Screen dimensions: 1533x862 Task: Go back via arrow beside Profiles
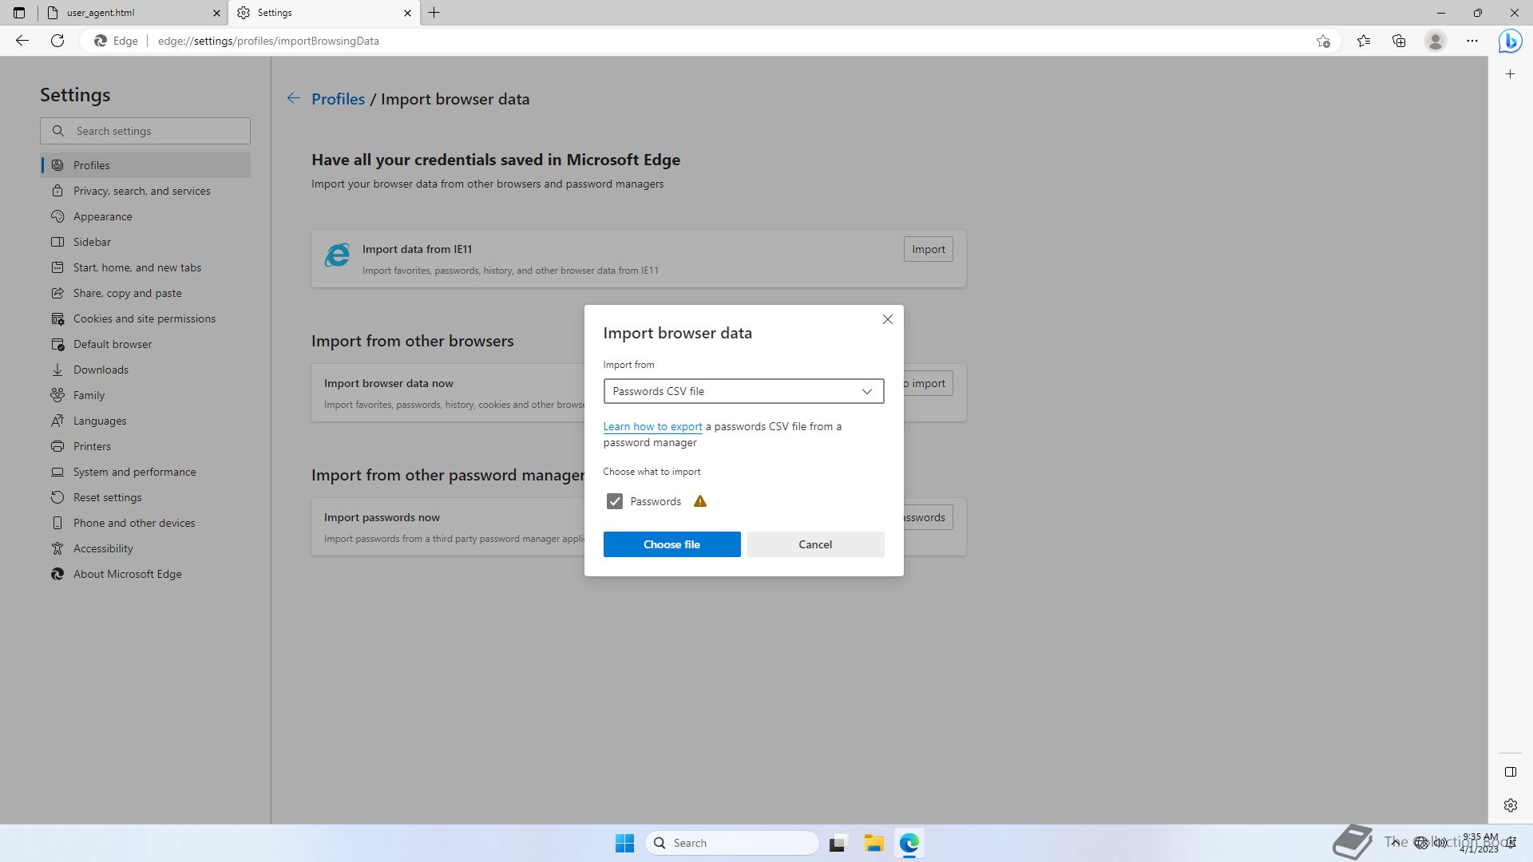(293, 99)
